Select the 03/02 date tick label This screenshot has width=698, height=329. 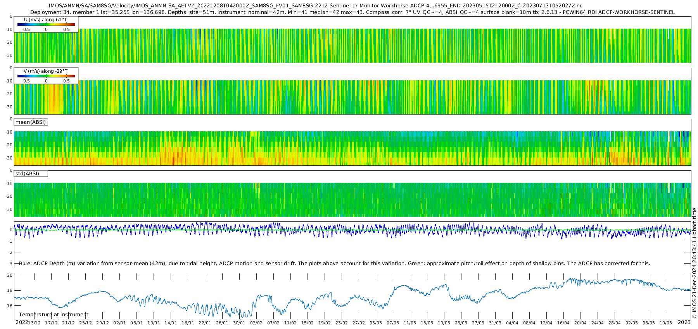click(256, 323)
